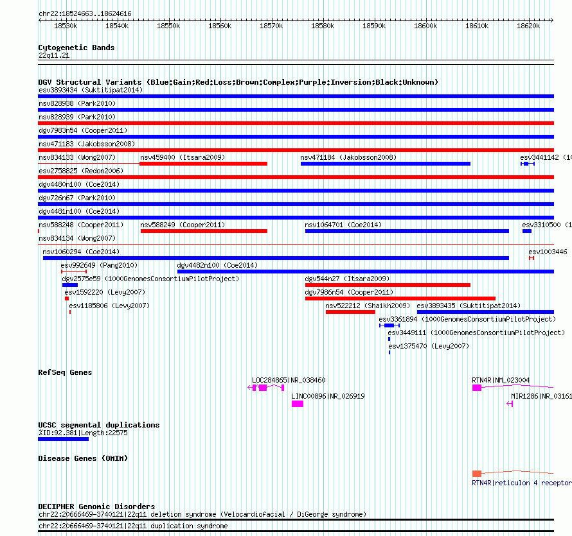Select the esv3893434 (Suktitipat2014) variant label

tap(91, 90)
